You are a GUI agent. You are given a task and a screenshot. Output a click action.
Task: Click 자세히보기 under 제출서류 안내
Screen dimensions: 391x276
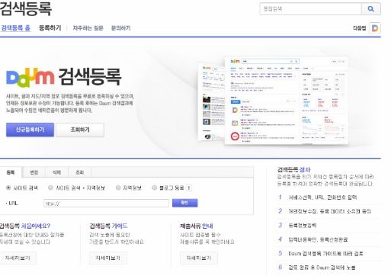(199, 258)
